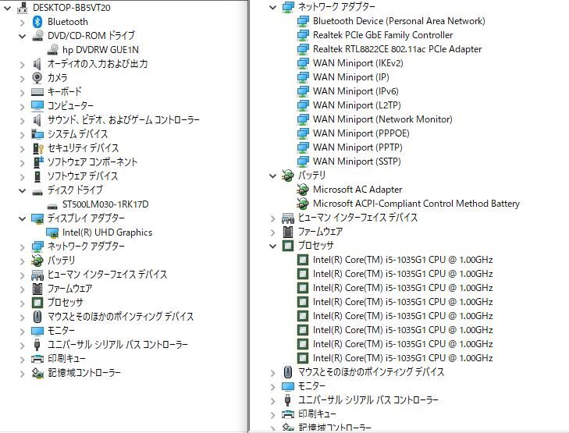569x433 pixels.
Task: Collapse the DVD/CD-ROM ドライブ category
Action: (22, 36)
